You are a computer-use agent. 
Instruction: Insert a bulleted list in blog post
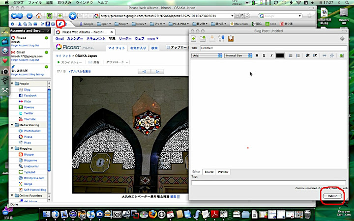[290, 55]
